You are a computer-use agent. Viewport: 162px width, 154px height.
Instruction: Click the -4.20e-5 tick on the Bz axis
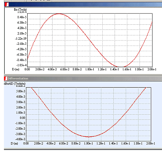(x=21, y=49)
